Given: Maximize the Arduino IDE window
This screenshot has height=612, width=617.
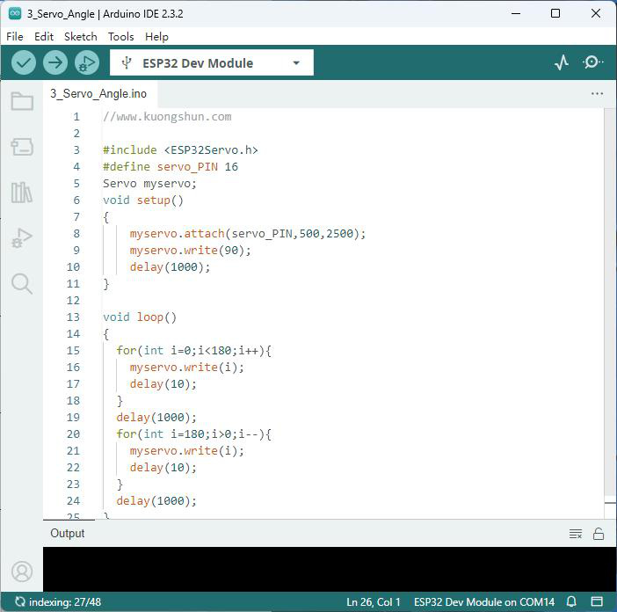Looking at the screenshot, I should click(555, 13).
